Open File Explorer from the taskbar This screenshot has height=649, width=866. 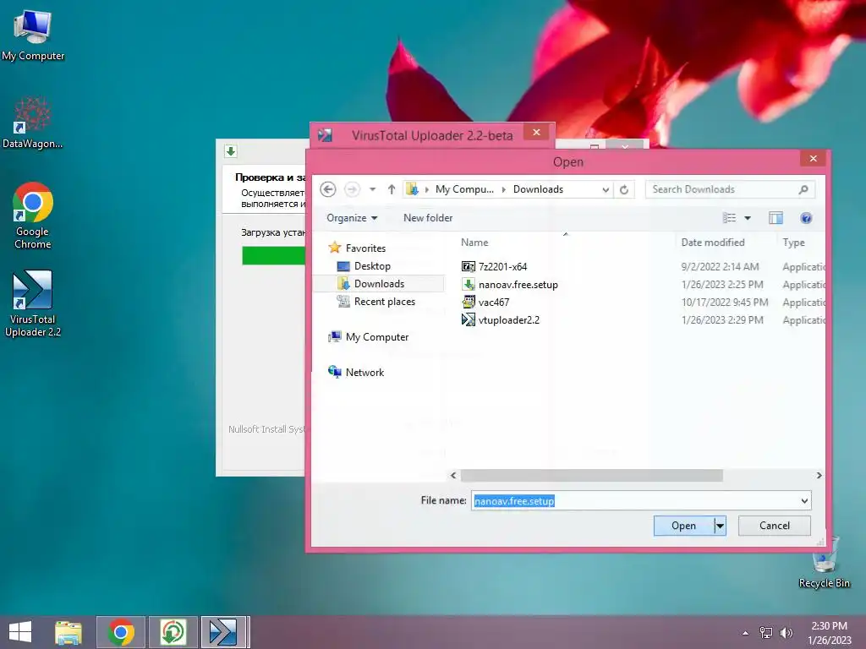click(x=69, y=632)
